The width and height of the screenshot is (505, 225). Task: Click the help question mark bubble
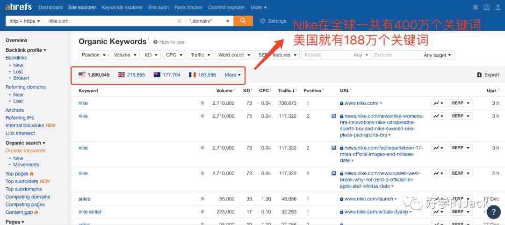493,212
